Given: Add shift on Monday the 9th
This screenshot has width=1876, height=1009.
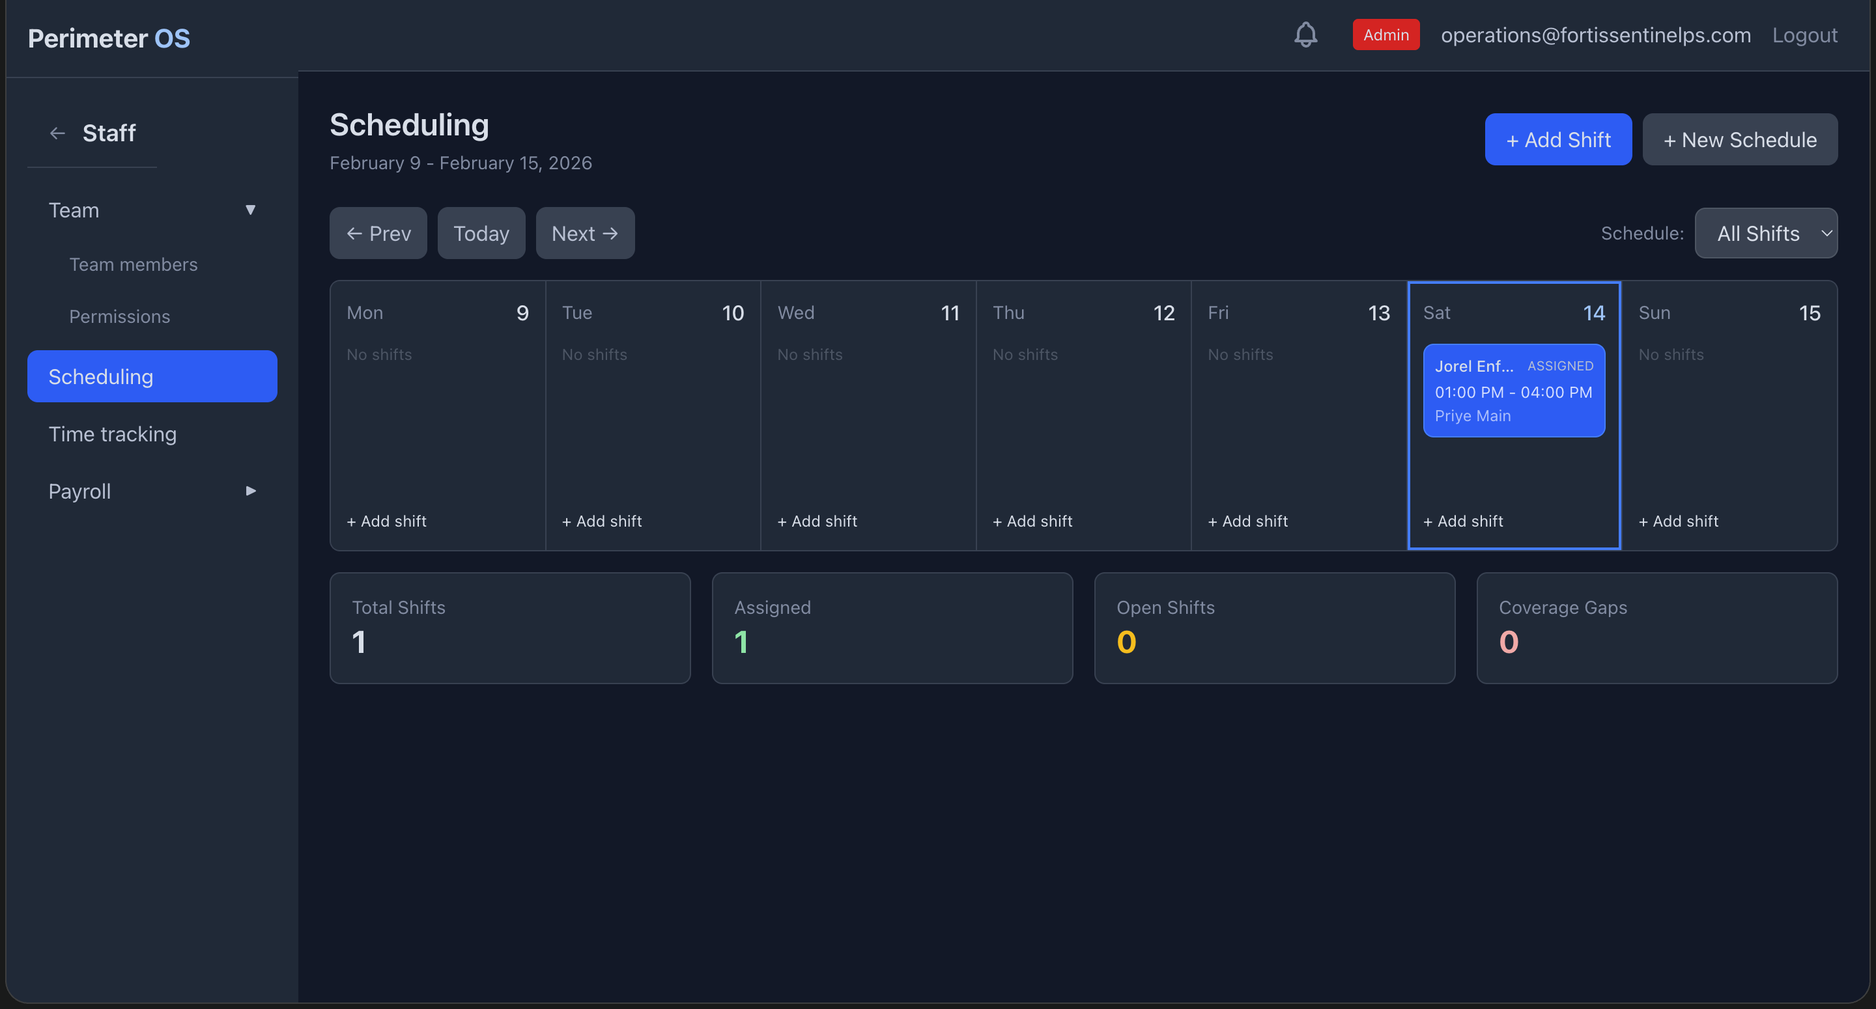Looking at the screenshot, I should (x=387, y=521).
